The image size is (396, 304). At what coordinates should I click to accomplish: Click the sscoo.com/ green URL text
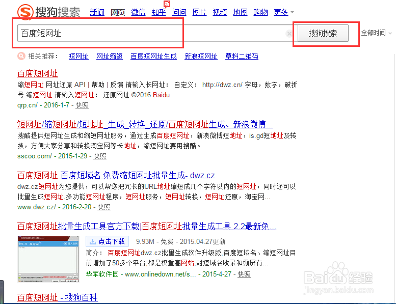[35, 156]
